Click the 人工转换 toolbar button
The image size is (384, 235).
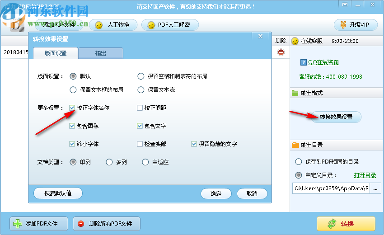(x=113, y=25)
